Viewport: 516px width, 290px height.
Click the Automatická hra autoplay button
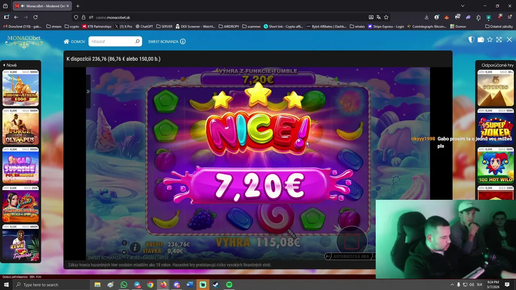pyautogui.click(x=350, y=256)
